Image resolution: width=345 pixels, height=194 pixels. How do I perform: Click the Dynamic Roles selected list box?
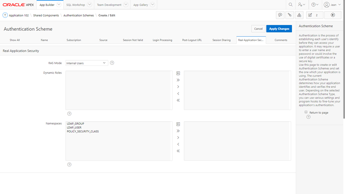pos(238,90)
